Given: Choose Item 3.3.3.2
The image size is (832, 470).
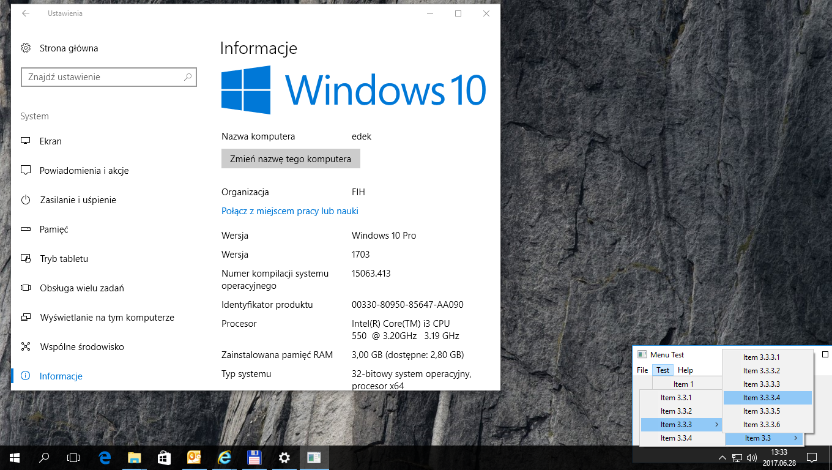Looking at the screenshot, I should pyautogui.click(x=768, y=371).
